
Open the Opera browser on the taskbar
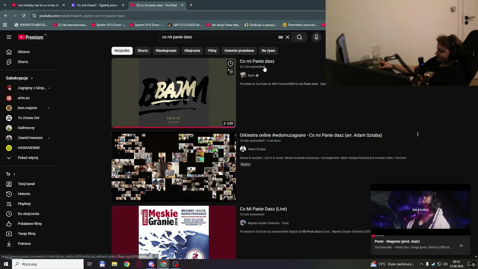click(139, 264)
